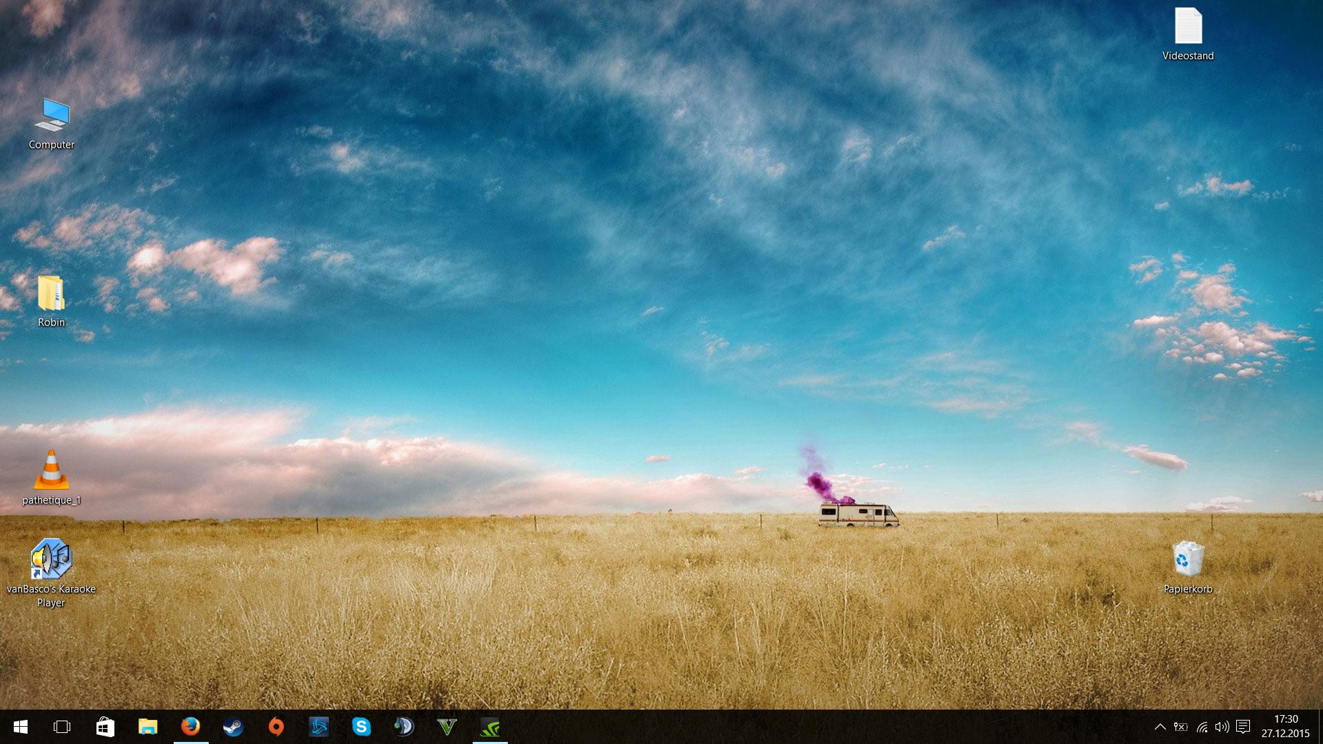1323x744 pixels.
Task: Select the Papierkorb recycle bin
Action: pyautogui.click(x=1188, y=567)
